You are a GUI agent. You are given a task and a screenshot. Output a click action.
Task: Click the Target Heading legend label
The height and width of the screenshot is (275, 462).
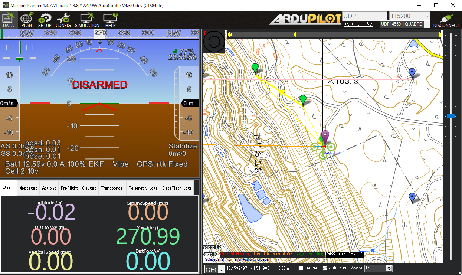pos(309,254)
